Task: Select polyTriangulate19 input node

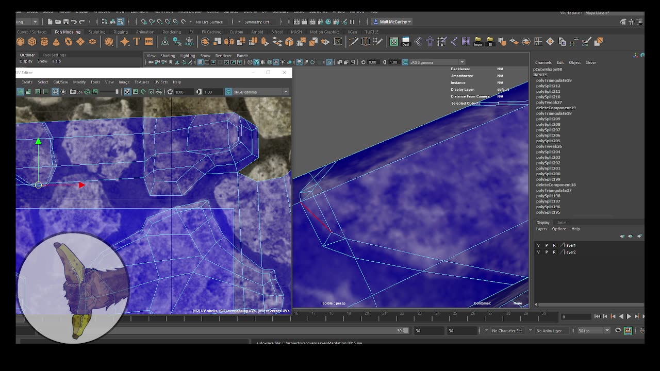Action: click(554, 80)
